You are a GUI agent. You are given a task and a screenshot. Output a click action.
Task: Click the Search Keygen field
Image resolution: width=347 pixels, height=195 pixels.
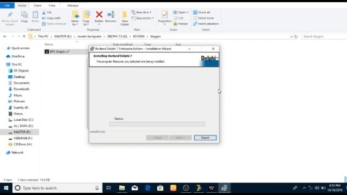324,36
